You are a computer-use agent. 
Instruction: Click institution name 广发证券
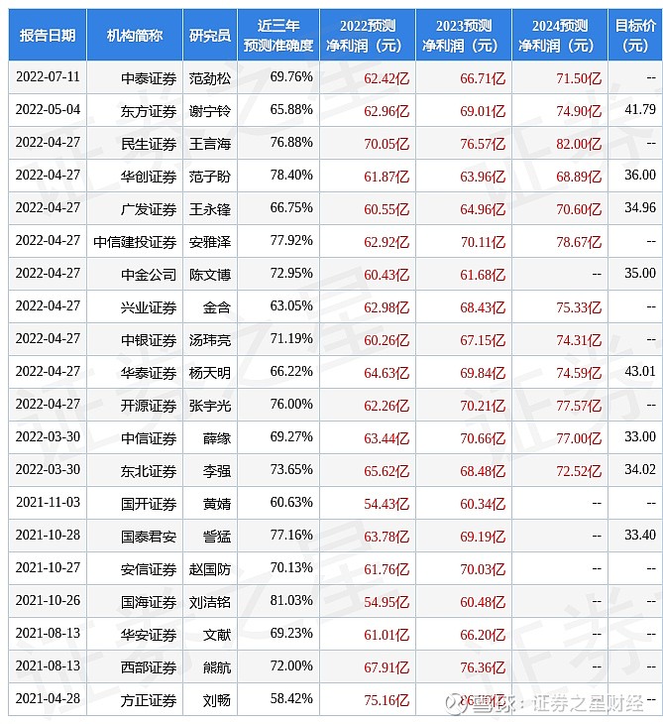click(149, 209)
